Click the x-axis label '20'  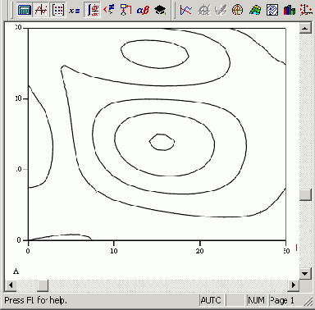(199, 251)
